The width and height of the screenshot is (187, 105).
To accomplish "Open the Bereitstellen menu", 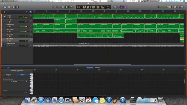I will click(x=52, y=1).
